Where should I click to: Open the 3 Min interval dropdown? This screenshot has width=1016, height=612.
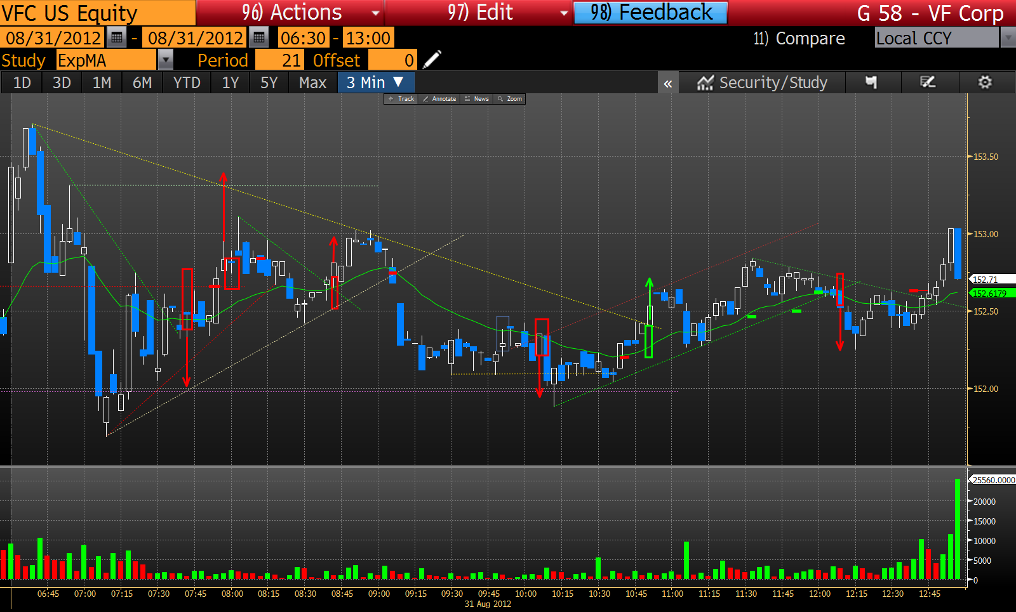click(376, 82)
